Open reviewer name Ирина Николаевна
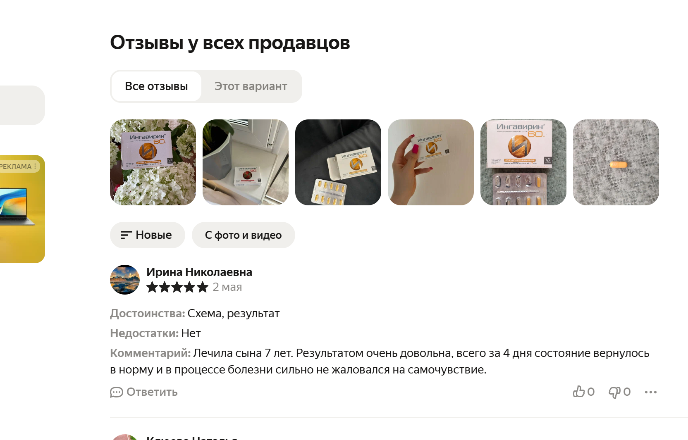The width and height of the screenshot is (688, 440). [199, 272]
